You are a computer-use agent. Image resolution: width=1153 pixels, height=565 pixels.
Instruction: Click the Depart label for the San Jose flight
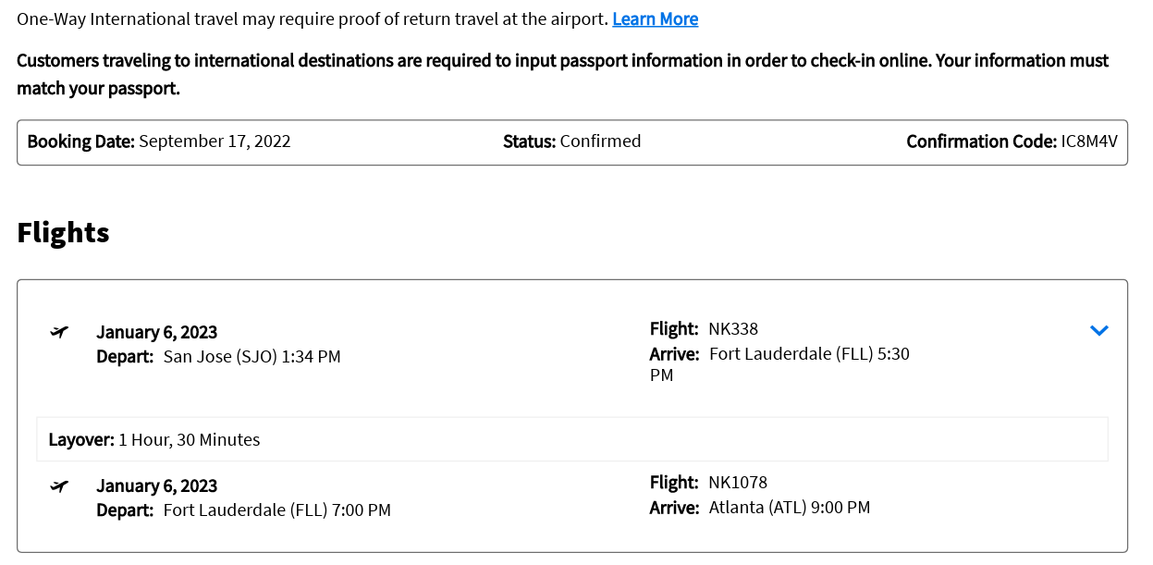tap(125, 356)
